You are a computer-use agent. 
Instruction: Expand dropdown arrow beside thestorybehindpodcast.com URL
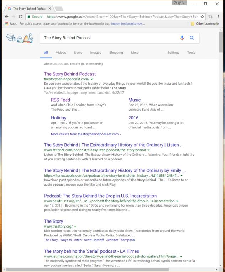pos(92,79)
